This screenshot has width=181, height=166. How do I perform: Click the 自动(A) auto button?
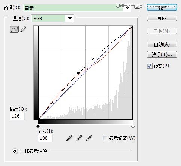162,44
